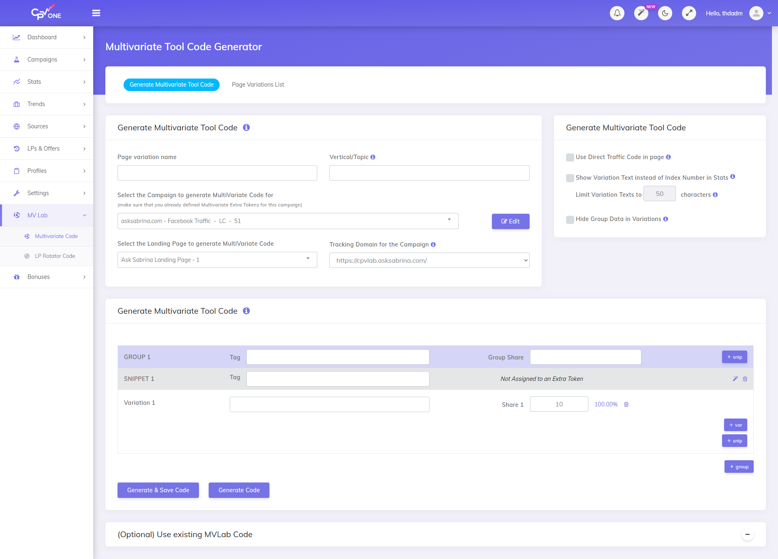Click the Share 1 value input field
This screenshot has width=778, height=559.
[559, 404]
